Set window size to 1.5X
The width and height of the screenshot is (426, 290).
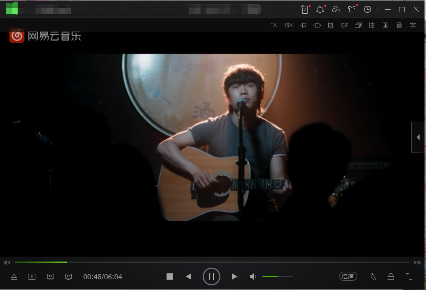coord(288,25)
